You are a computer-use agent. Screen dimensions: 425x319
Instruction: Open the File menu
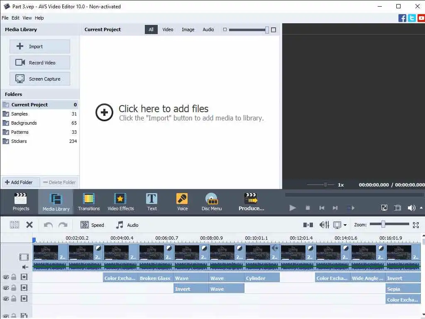[5, 18]
